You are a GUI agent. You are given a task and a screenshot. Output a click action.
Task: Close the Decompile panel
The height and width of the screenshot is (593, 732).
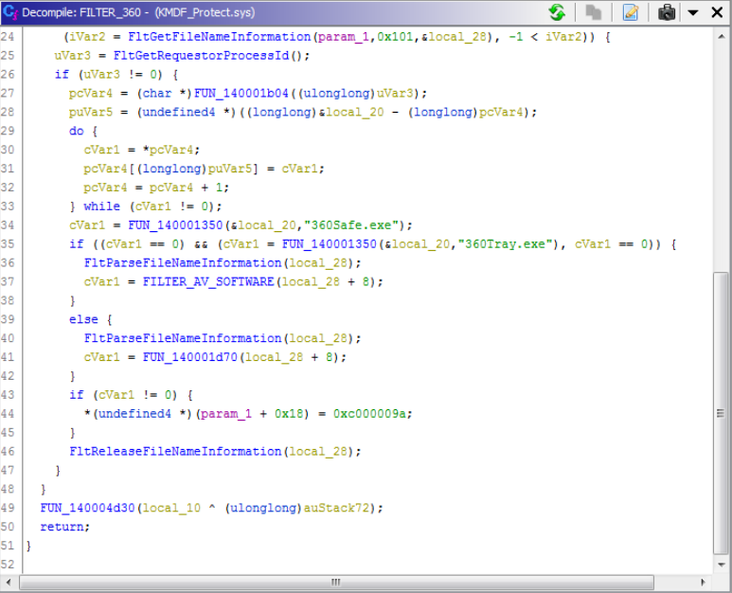click(717, 12)
